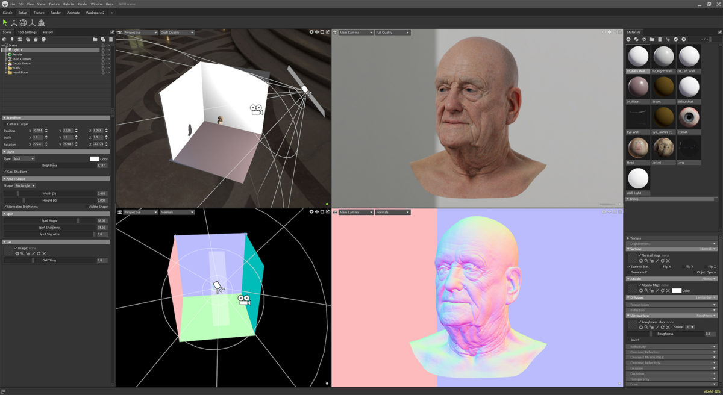Open the Materials panel folder icon

(x=652, y=39)
